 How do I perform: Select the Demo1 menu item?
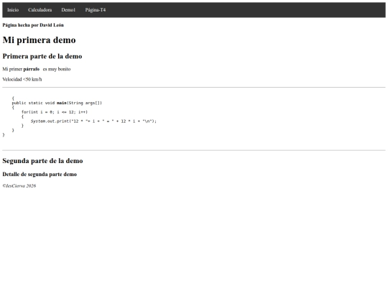click(68, 10)
